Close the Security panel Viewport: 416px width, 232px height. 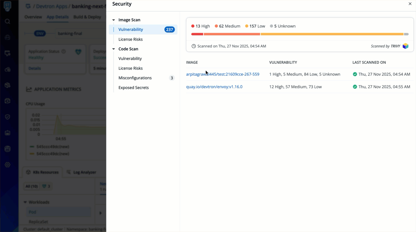410,4
